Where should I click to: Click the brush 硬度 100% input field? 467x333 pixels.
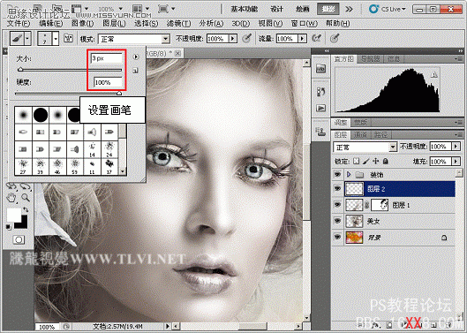tap(108, 82)
